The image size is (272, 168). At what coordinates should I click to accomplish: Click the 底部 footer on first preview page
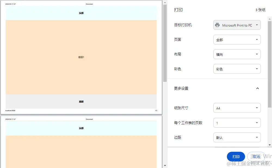[x=81, y=102]
